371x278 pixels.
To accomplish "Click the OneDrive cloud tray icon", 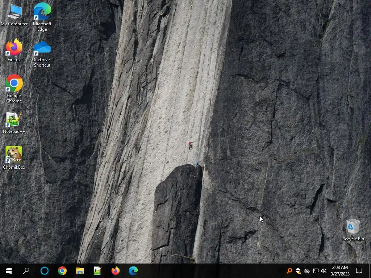I will (x=307, y=271).
